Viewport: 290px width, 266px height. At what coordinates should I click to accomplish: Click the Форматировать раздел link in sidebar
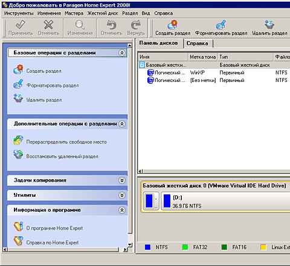(53, 86)
